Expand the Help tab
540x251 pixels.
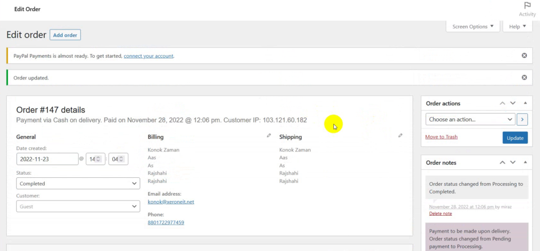(517, 26)
